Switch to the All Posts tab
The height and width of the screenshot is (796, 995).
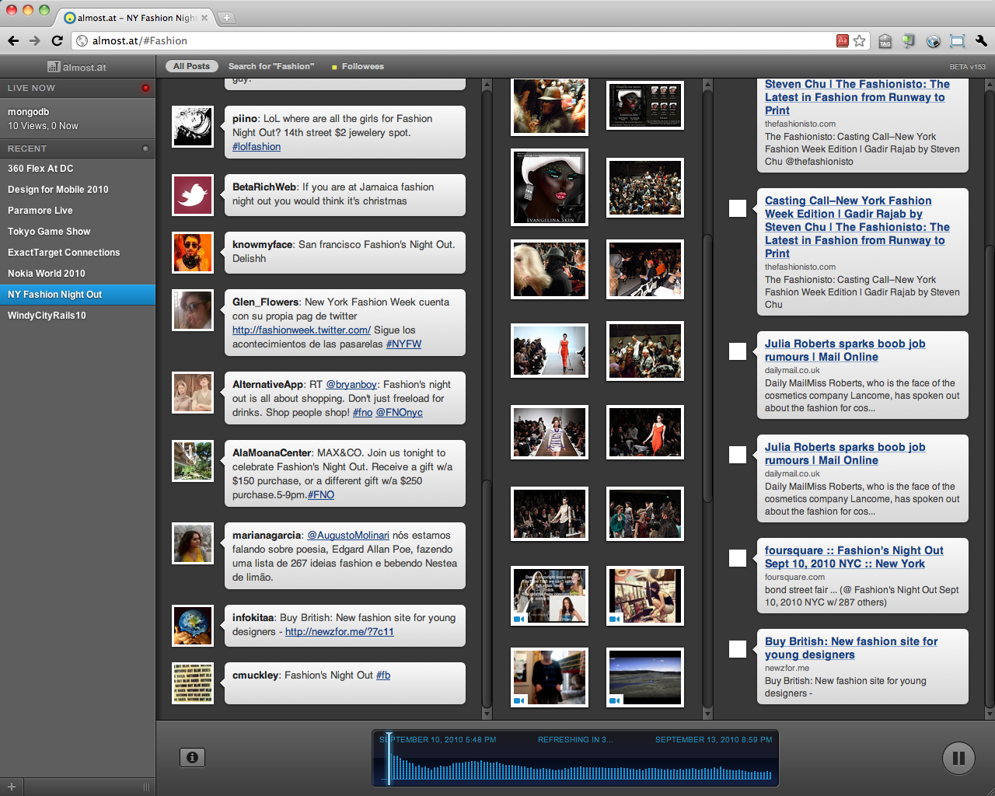[x=191, y=66]
